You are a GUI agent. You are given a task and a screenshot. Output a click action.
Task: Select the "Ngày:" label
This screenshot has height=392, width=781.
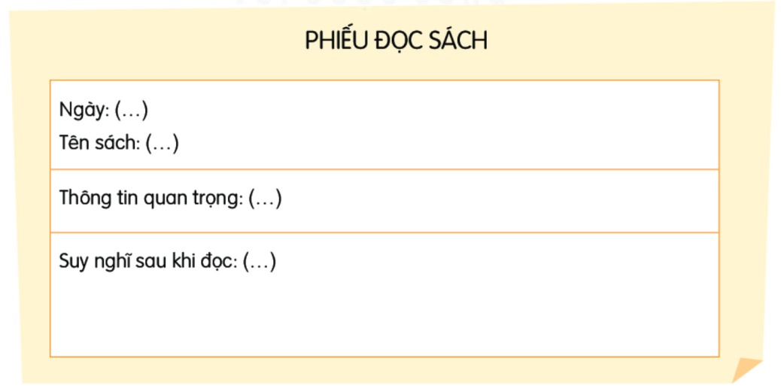click(x=84, y=111)
